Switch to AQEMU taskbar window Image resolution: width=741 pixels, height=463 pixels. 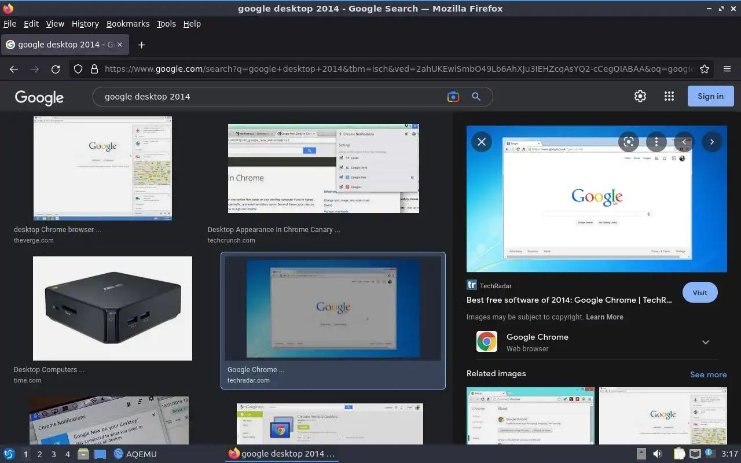click(135, 454)
